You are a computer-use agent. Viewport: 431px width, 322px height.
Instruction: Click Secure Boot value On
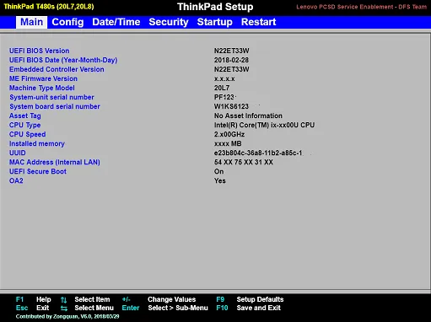(x=219, y=171)
